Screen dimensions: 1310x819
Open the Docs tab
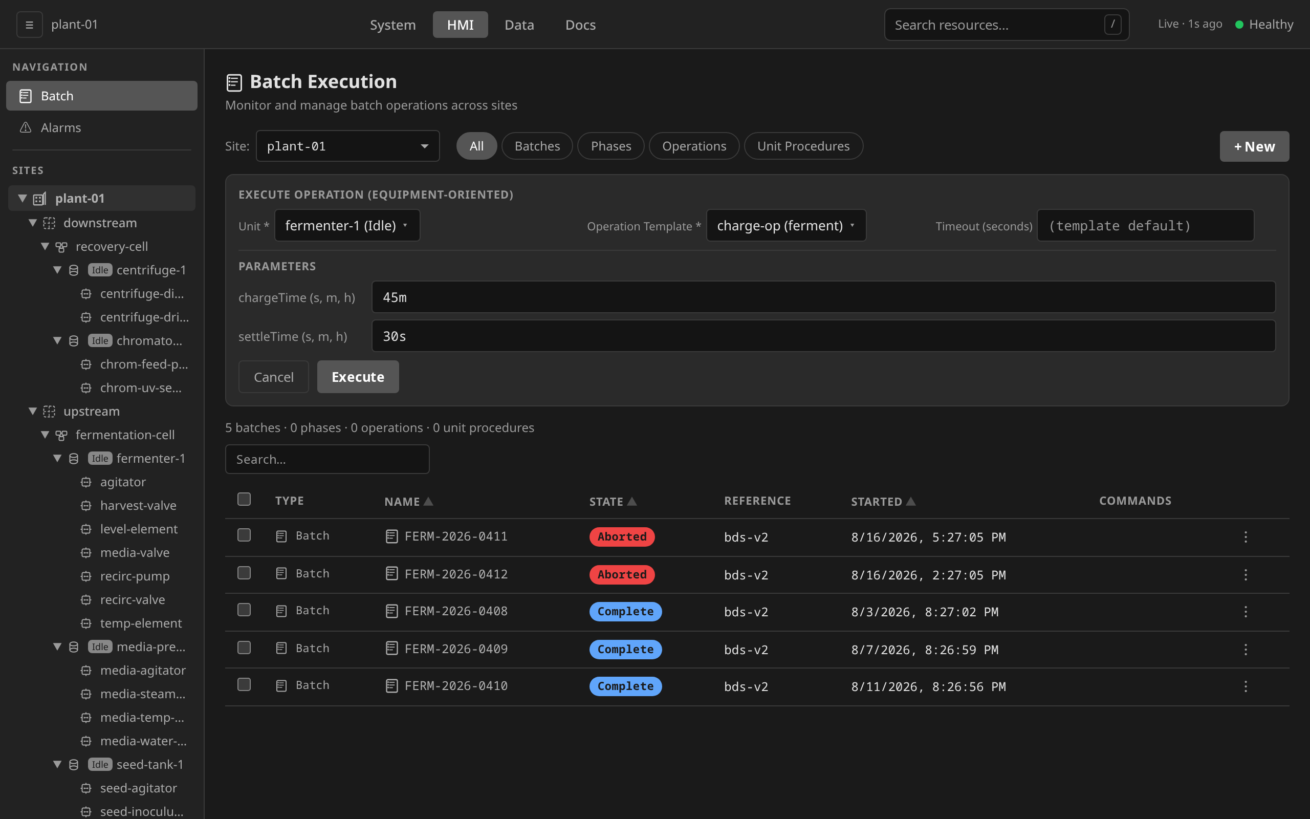point(580,25)
